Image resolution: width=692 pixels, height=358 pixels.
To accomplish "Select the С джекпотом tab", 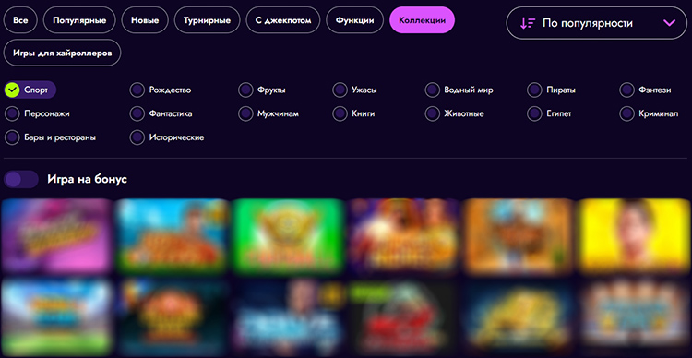I will point(283,20).
